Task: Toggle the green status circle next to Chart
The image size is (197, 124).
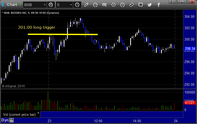Action: (x=20, y=5)
